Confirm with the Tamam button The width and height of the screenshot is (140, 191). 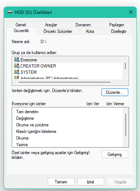click(61, 182)
